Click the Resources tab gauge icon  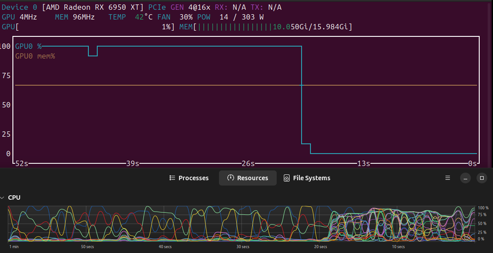(x=231, y=178)
